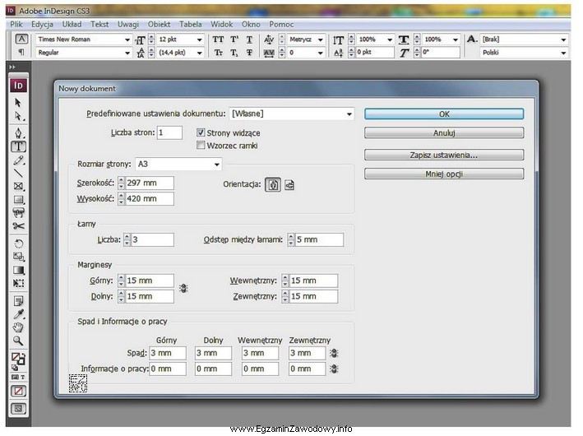Select the Eyedropper tool
The width and height of the screenshot is (583, 436).
(x=18, y=314)
